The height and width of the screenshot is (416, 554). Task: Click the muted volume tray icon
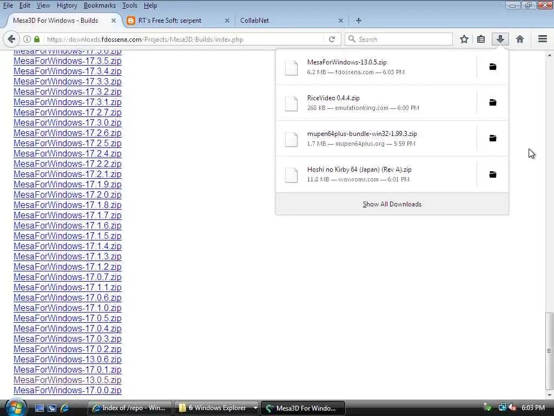pyautogui.click(x=512, y=407)
